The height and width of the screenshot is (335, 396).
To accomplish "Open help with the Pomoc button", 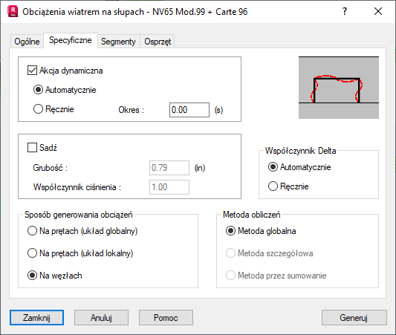I will coord(166,318).
